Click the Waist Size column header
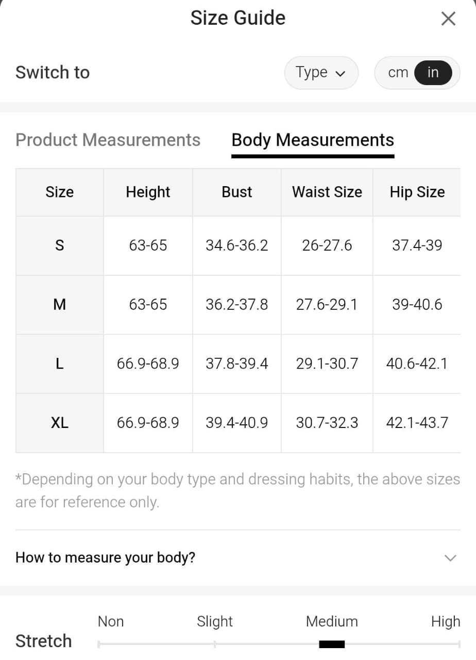Screen dimensions: 476x660 (x=327, y=192)
